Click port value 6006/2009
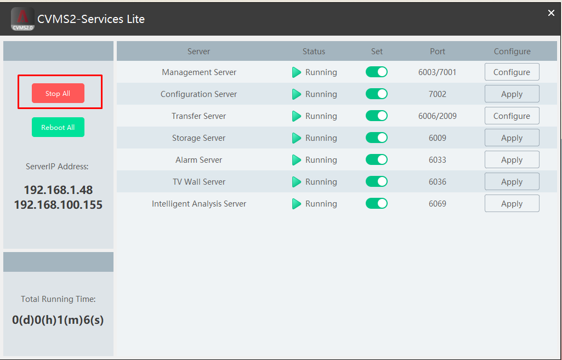 click(438, 116)
